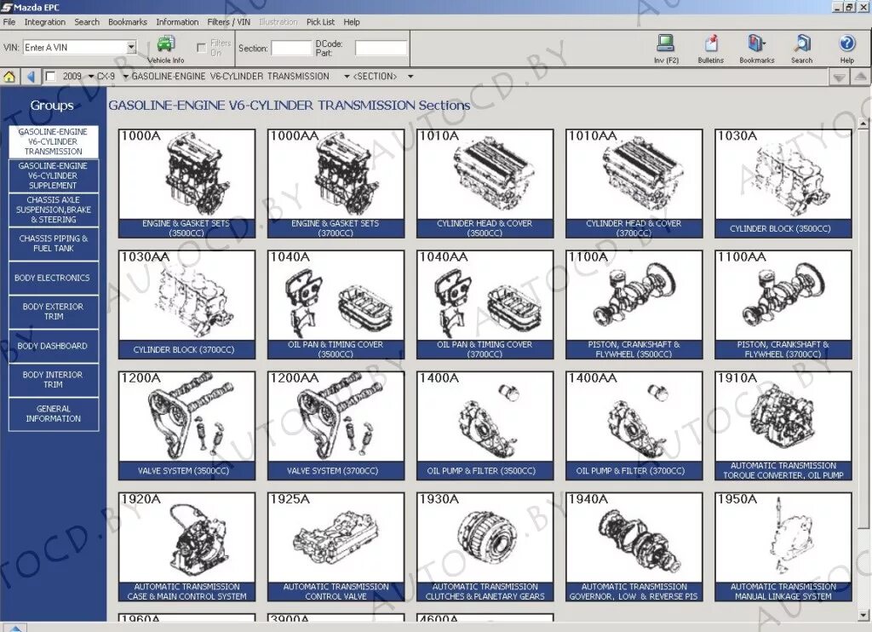The width and height of the screenshot is (872, 632).
Task: Open section 1930A Clutches & Planetary Gears
Action: (485, 547)
